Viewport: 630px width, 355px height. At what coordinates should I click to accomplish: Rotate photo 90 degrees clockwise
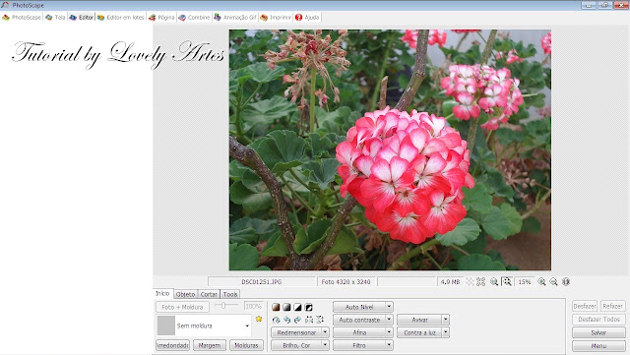[297, 320]
